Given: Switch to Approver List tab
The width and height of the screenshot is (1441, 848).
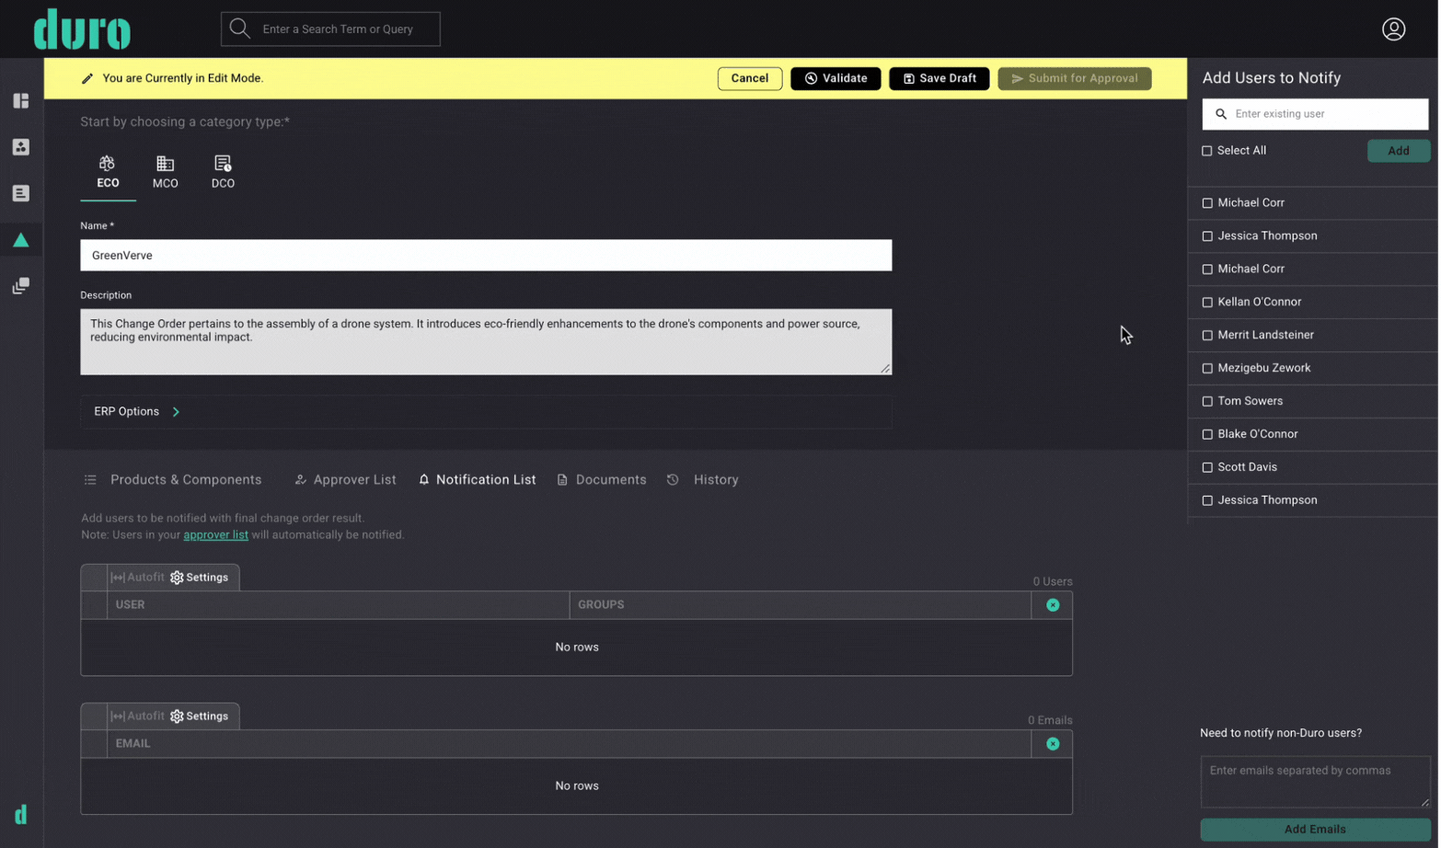Looking at the screenshot, I should click(x=346, y=480).
